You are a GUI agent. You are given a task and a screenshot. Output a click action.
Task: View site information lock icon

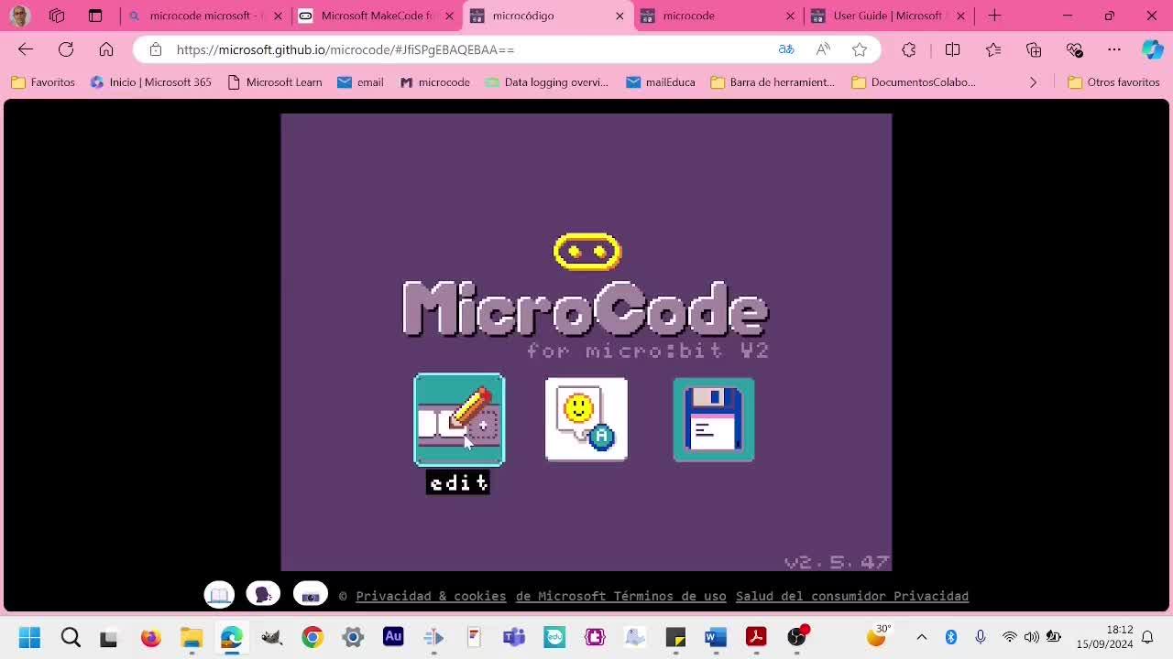coord(155,49)
